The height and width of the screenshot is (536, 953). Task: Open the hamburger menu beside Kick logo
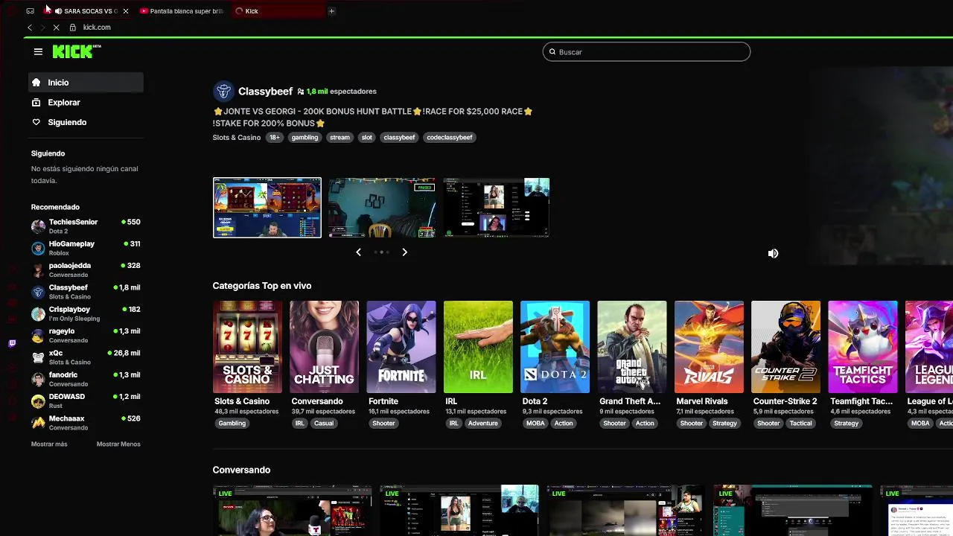[x=38, y=51]
